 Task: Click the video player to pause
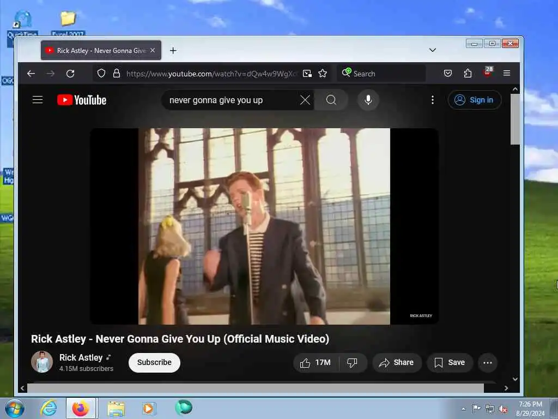tap(264, 226)
